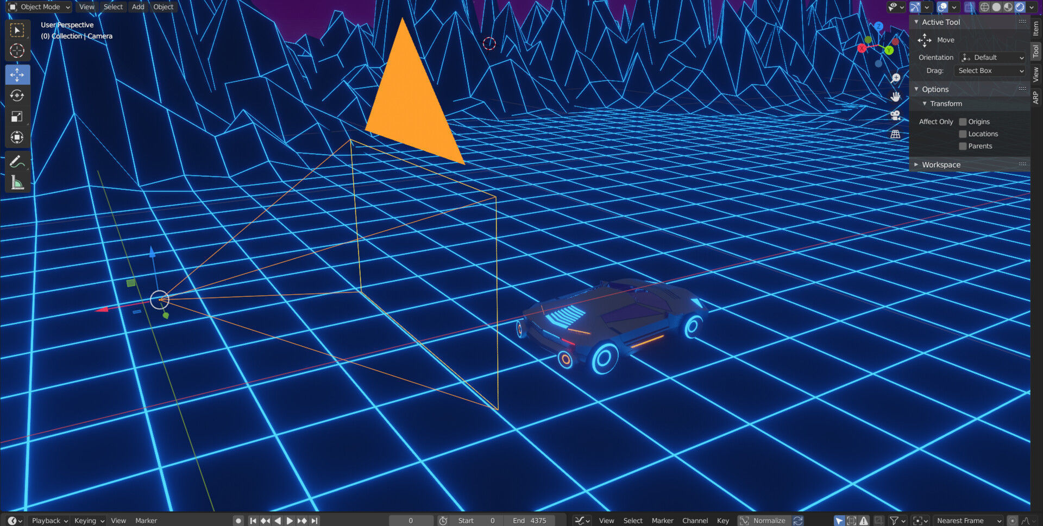
Task: Activate the Annotate tool
Action: tap(17, 161)
